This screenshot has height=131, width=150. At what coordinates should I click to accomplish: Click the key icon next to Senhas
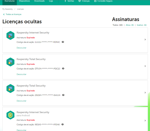pyautogui.click(x=65, y=1)
